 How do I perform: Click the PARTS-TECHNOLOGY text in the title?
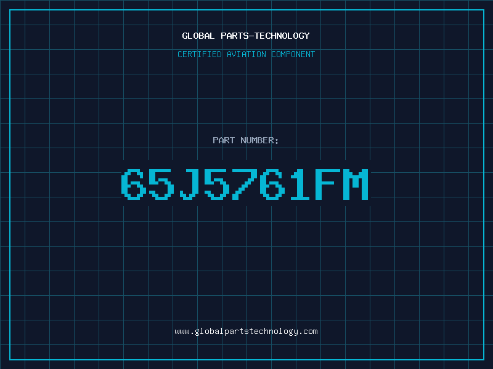(x=265, y=36)
